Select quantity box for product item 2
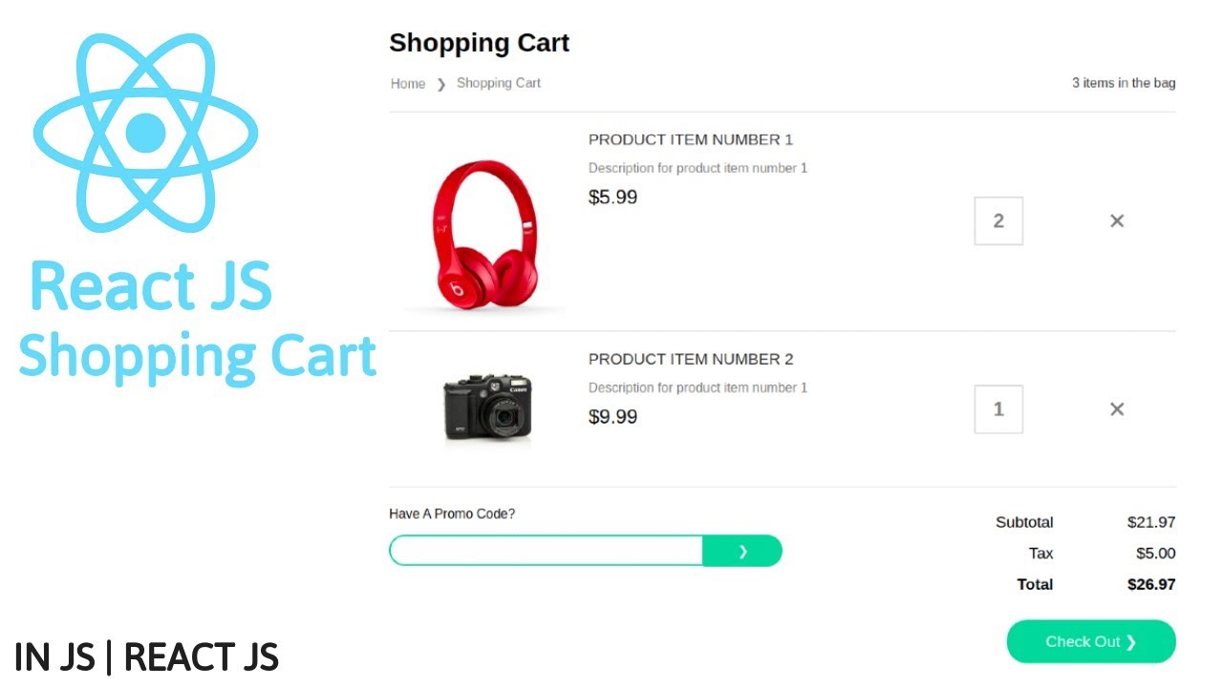This screenshot has height=687, width=1223. (998, 409)
